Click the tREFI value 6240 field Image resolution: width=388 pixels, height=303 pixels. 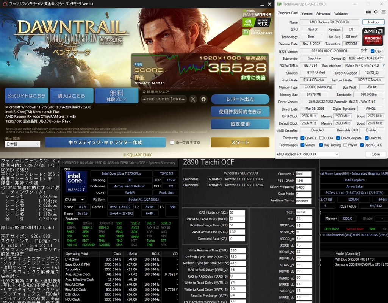(304, 212)
